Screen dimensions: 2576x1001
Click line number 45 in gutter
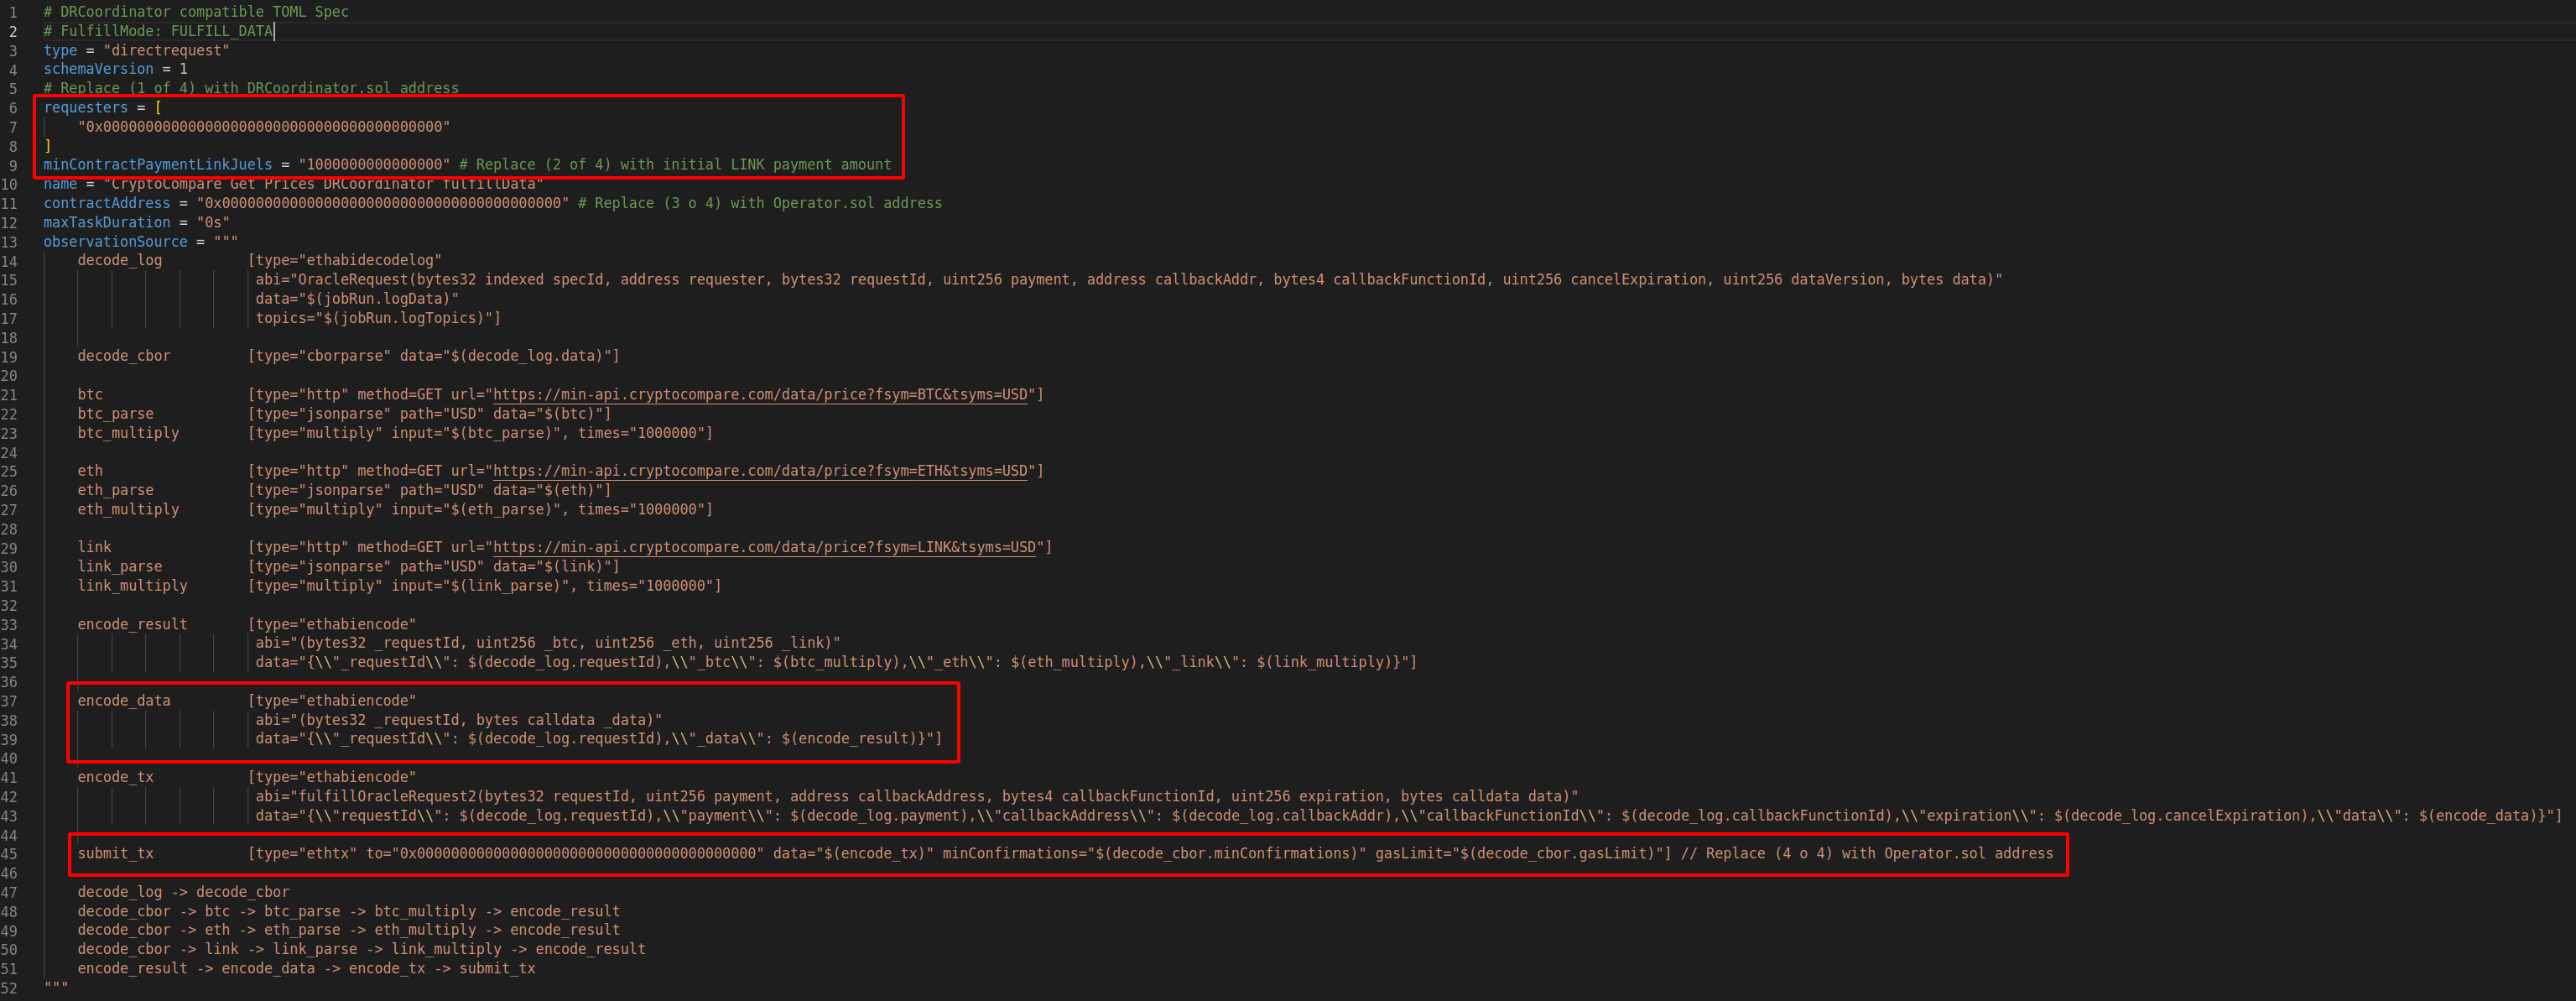pyautogui.click(x=9, y=854)
